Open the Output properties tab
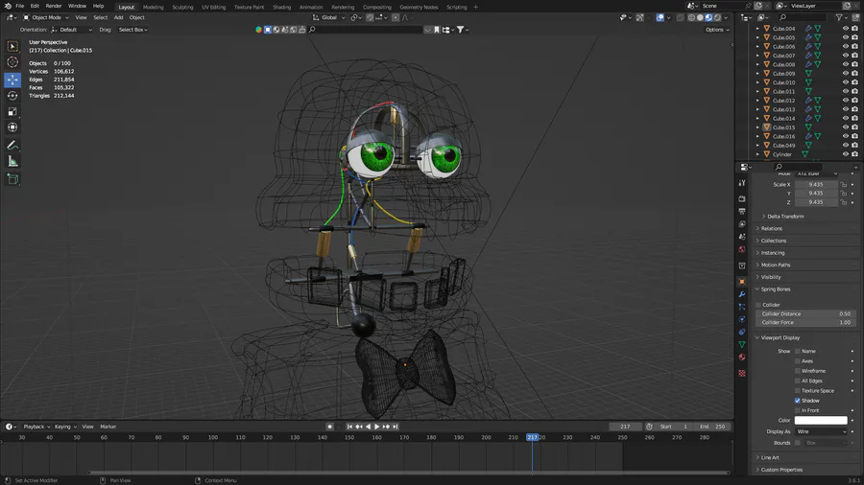This screenshot has width=864, height=485. click(x=742, y=211)
